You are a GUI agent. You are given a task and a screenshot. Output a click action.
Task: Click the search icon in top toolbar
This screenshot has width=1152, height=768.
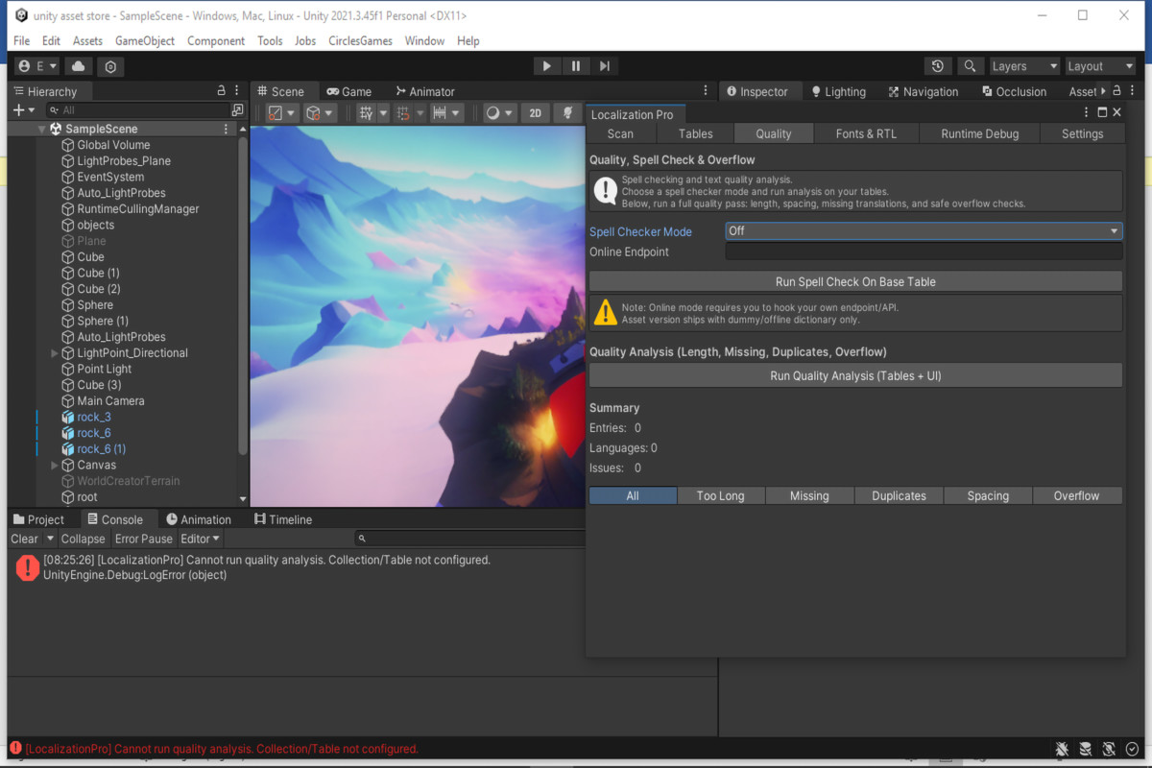tap(970, 65)
